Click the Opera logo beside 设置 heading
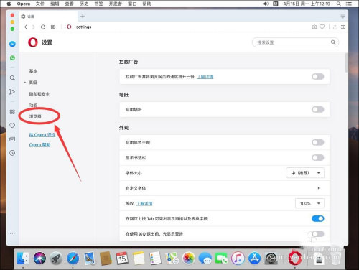 click(x=33, y=42)
